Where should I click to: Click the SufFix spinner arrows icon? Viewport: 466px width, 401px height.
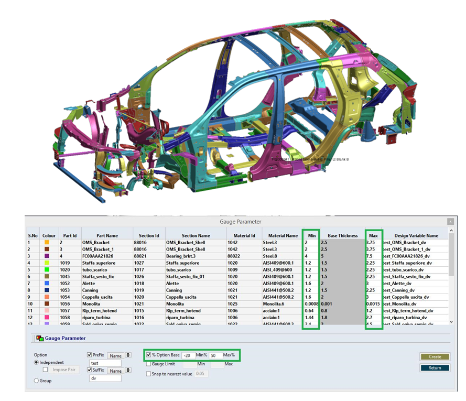128,371
